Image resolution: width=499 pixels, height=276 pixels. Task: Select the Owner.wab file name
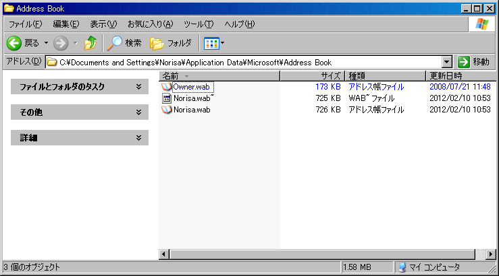tap(192, 87)
